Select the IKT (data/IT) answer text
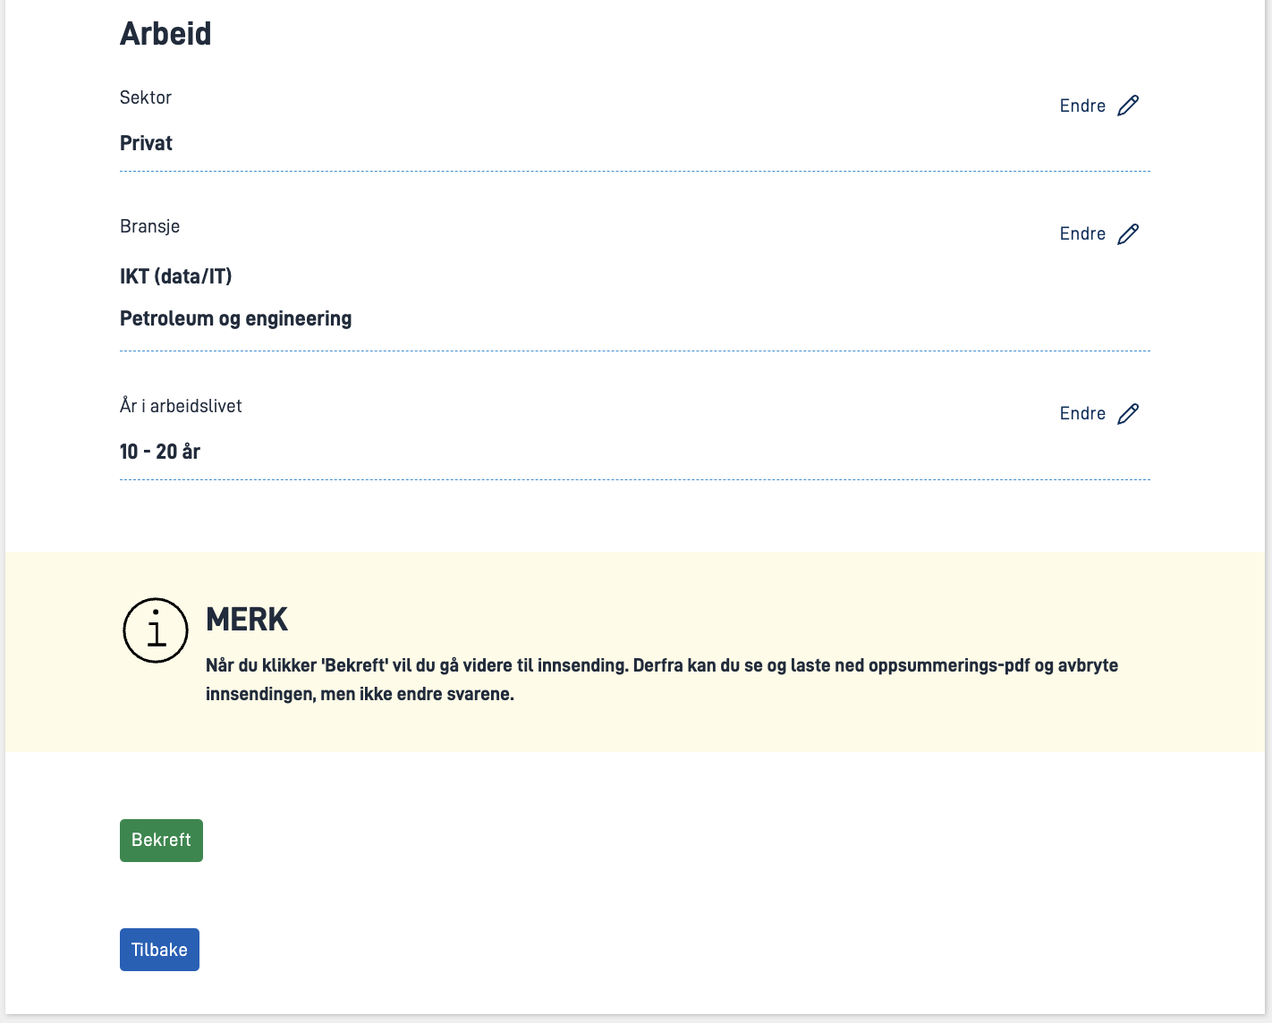Screen dimensions: 1272x1023 [x=175, y=276]
